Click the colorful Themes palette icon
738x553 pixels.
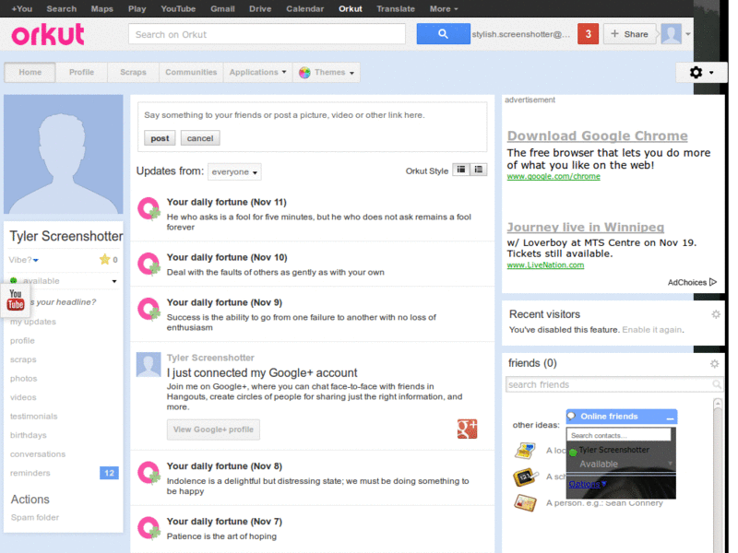pyautogui.click(x=304, y=73)
